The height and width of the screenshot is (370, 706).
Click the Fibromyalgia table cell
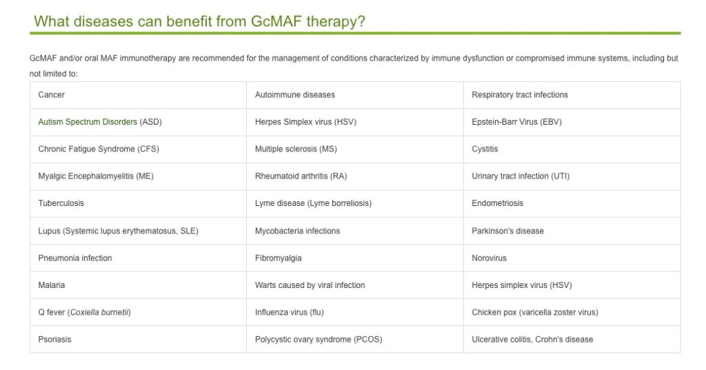click(x=355, y=258)
